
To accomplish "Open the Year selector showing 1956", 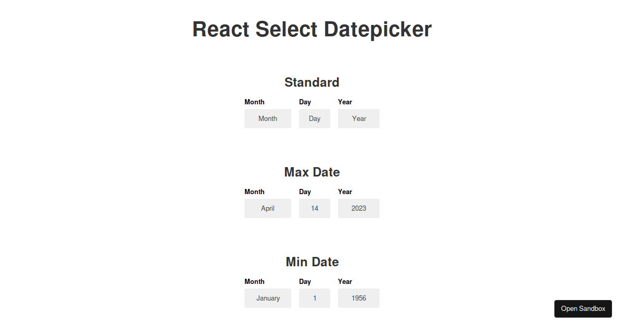I will click(358, 298).
